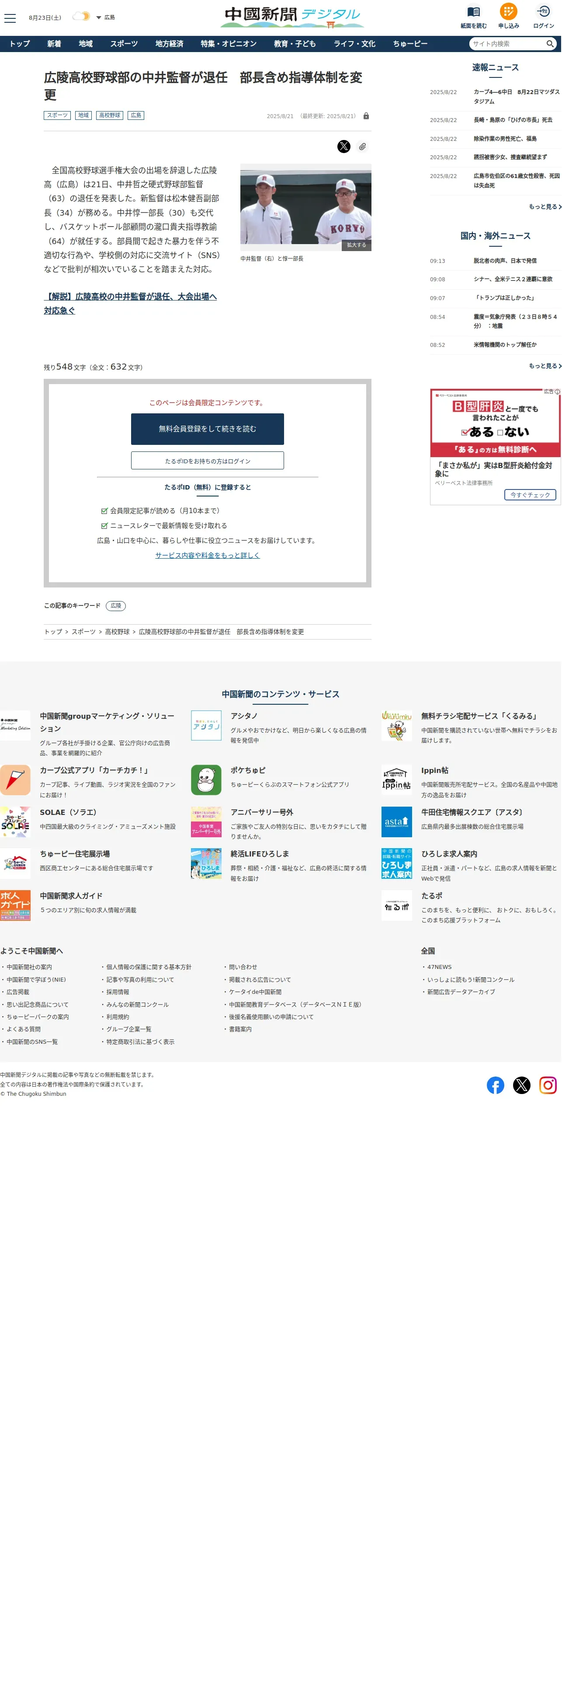Open the 教育・子ども nav tab
Viewport: 562px width, 1685px height.
[x=295, y=44]
